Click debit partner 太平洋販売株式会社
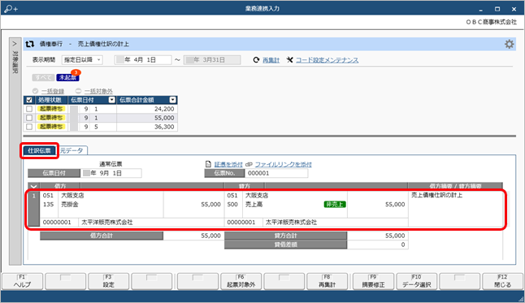This screenshot has width=525, height=303. (107, 223)
